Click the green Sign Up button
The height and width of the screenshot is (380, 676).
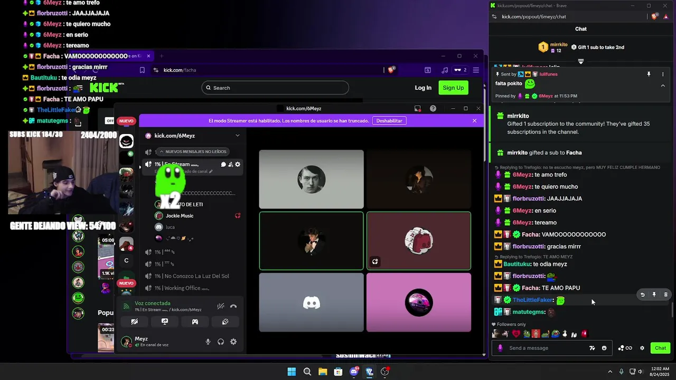point(453,88)
